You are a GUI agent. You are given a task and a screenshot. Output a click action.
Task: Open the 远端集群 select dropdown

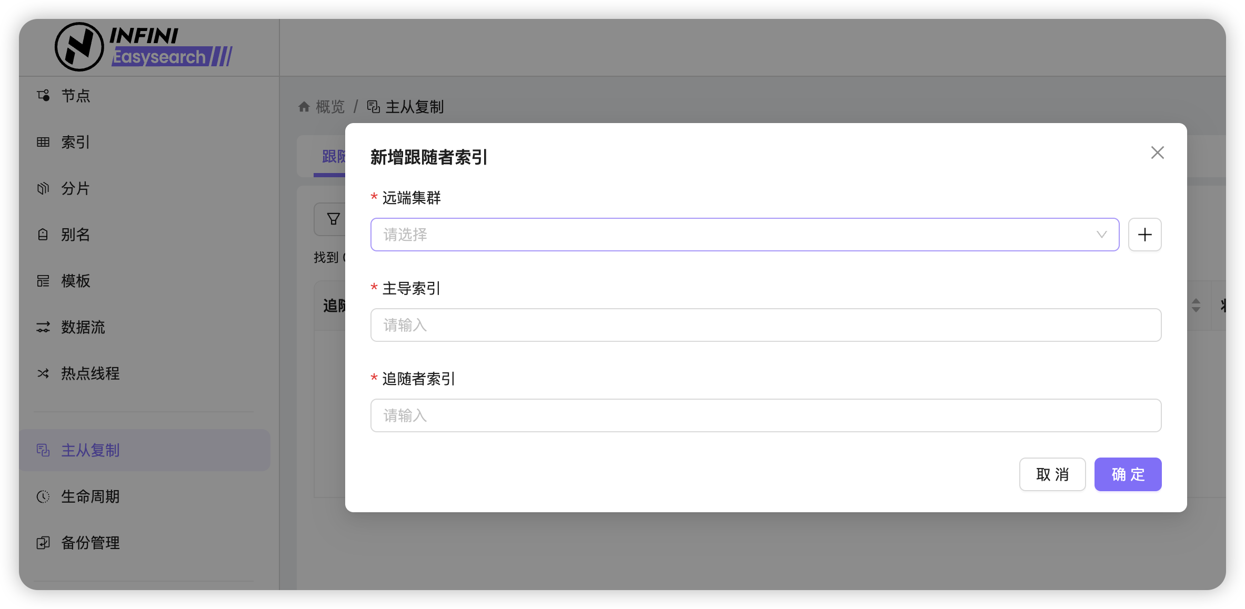pos(745,235)
